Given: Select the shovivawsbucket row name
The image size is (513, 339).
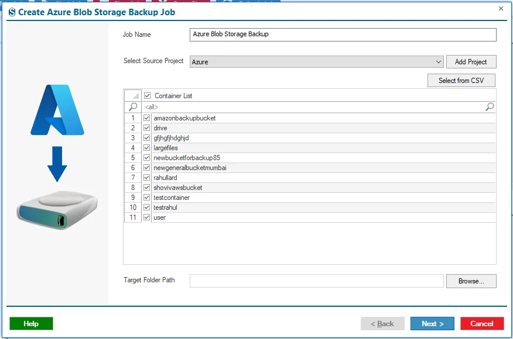Looking at the screenshot, I should (x=177, y=188).
